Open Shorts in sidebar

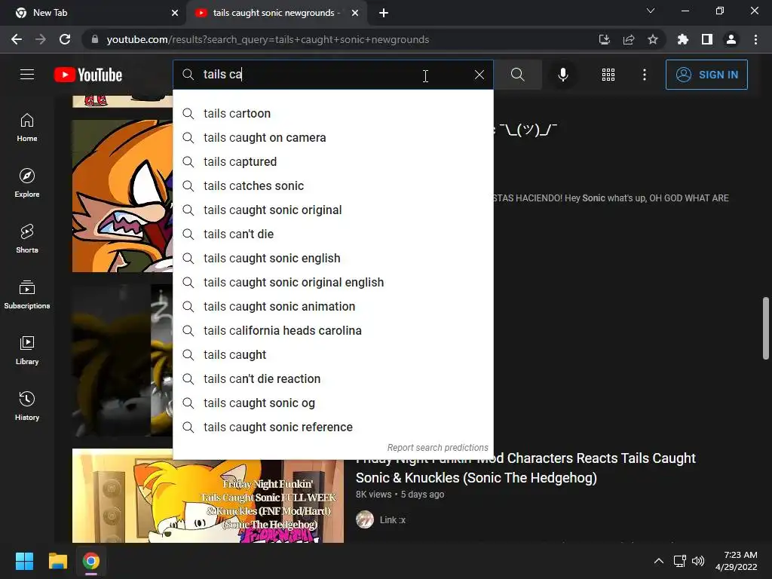(x=27, y=239)
